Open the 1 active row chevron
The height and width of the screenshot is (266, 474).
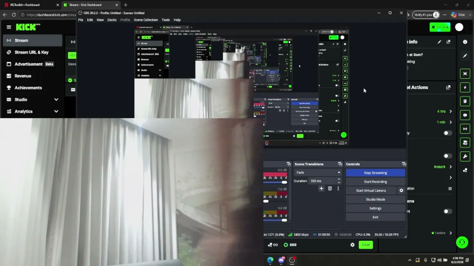[x=450, y=233]
